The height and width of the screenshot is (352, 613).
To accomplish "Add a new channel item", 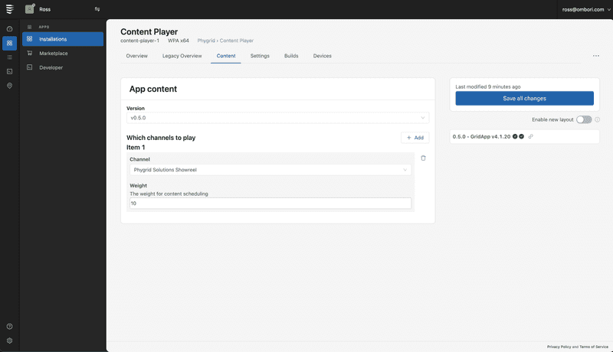I will [415, 138].
